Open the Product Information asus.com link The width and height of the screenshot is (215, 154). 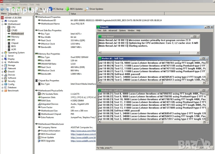point(83,131)
